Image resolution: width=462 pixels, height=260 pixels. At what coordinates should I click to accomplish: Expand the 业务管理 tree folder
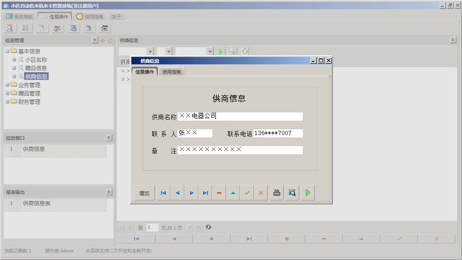point(7,85)
